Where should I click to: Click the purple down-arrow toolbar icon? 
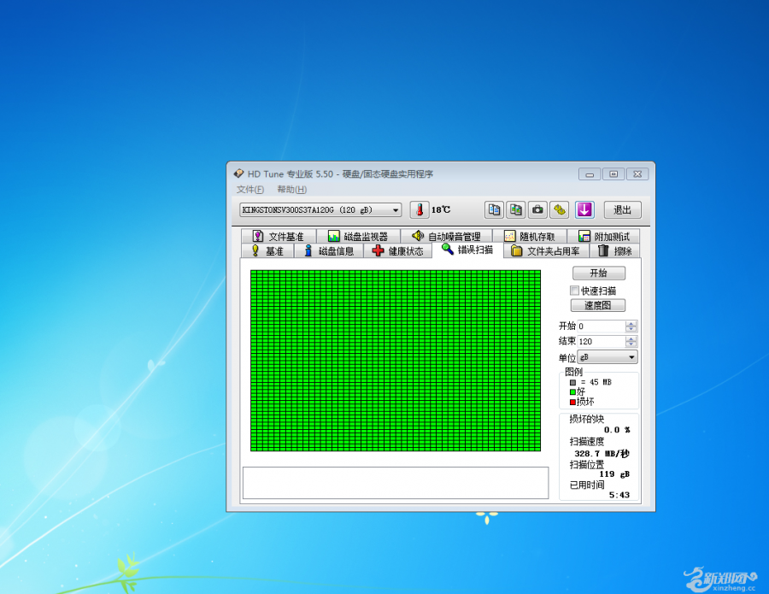[x=584, y=210]
